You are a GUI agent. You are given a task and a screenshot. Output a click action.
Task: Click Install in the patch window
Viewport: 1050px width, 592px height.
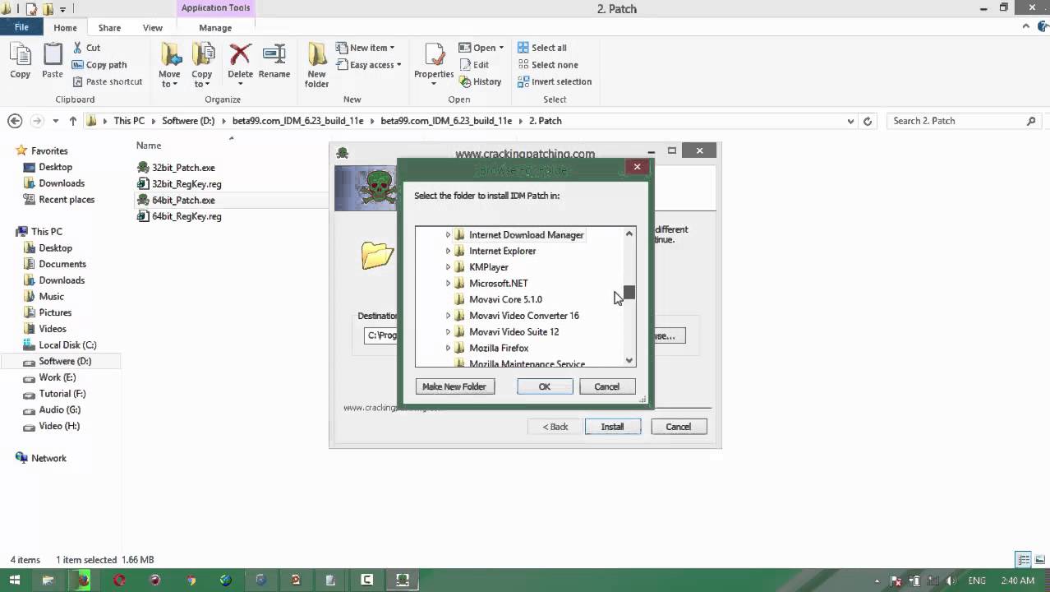coord(612,427)
